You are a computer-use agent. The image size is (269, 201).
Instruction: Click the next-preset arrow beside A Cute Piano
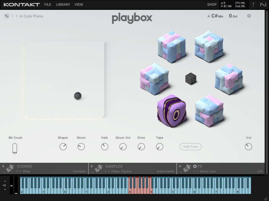16,16
